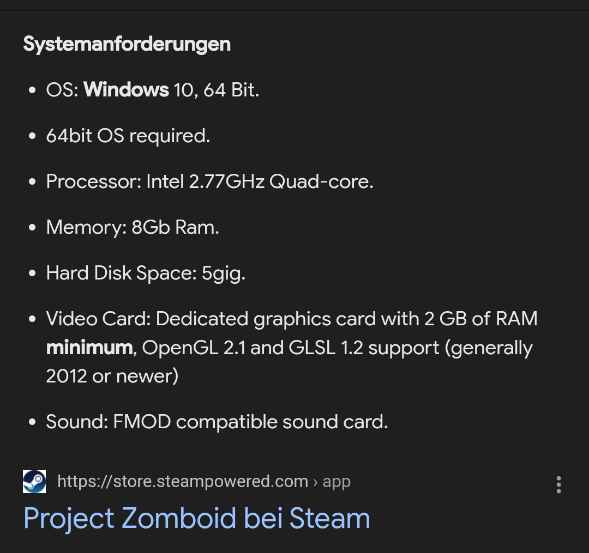Click the OS Windows 10 bullet line
Image resolution: width=589 pixels, height=553 pixels.
click(x=153, y=89)
